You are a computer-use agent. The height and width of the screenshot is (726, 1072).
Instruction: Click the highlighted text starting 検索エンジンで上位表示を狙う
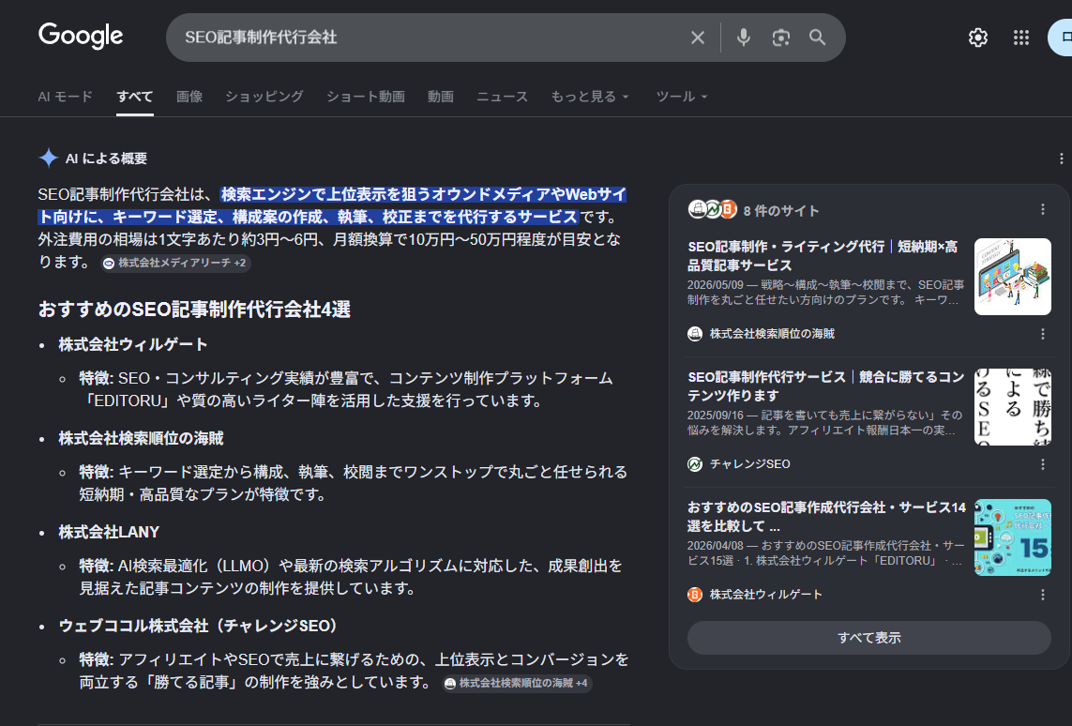(x=332, y=205)
